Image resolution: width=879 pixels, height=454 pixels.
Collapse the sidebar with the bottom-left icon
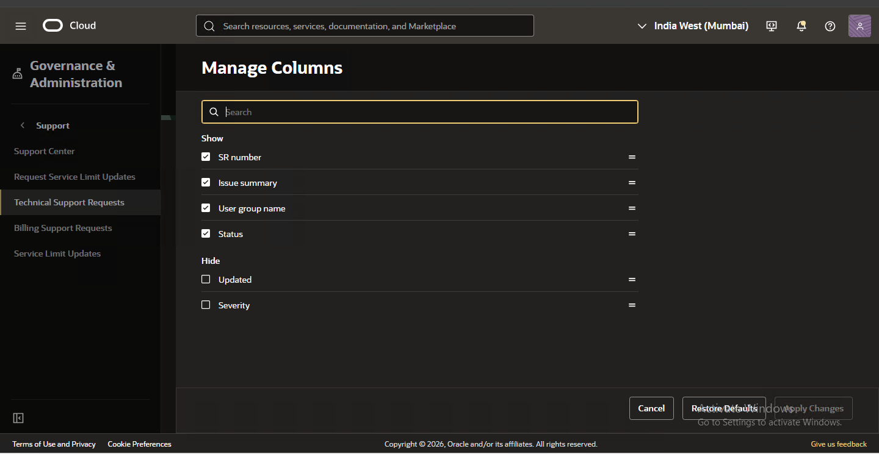[x=18, y=418]
